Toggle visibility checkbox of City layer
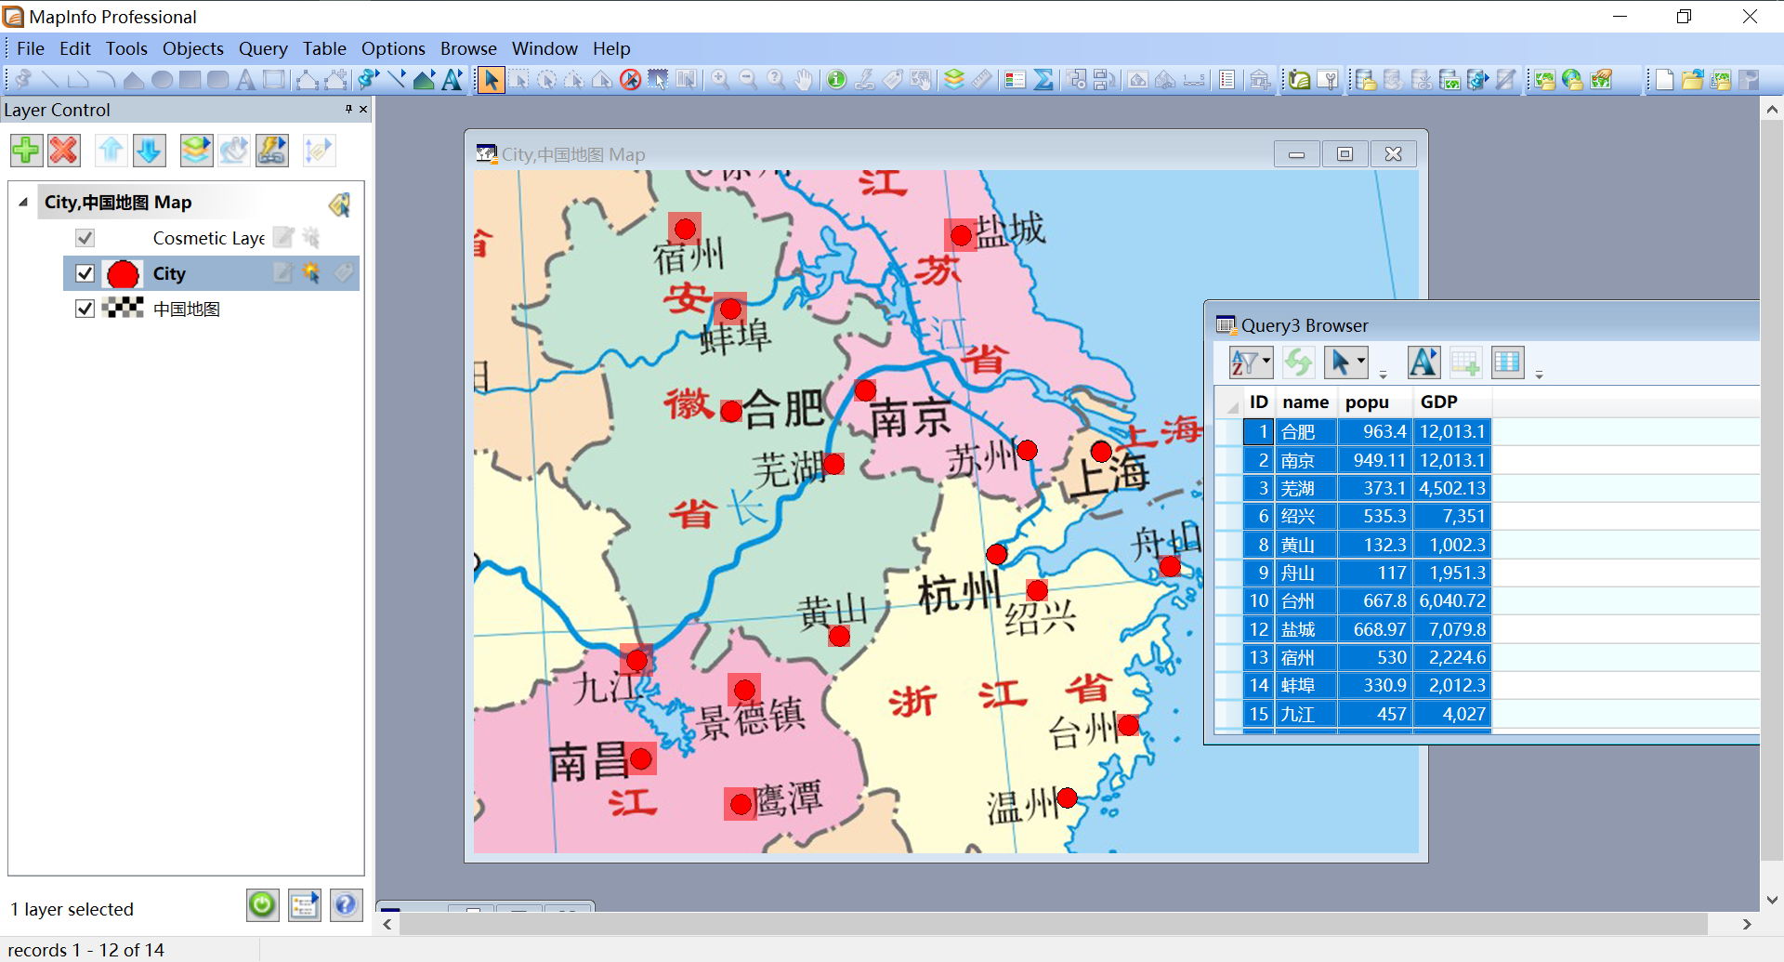The height and width of the screenshot is (962, 1784). [x=85, y=273]
